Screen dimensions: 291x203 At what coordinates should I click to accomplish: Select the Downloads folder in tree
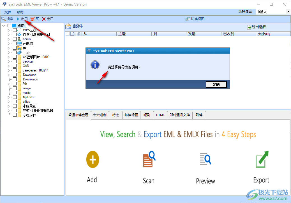[30, 79]
